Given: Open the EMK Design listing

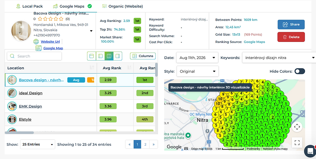Looking at the screenshot, I should [30, 106].
